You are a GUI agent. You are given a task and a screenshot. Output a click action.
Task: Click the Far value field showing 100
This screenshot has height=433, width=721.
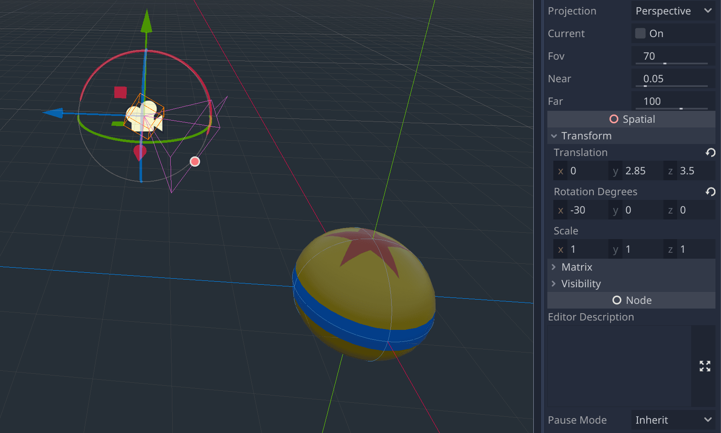(x=673, y=101)
